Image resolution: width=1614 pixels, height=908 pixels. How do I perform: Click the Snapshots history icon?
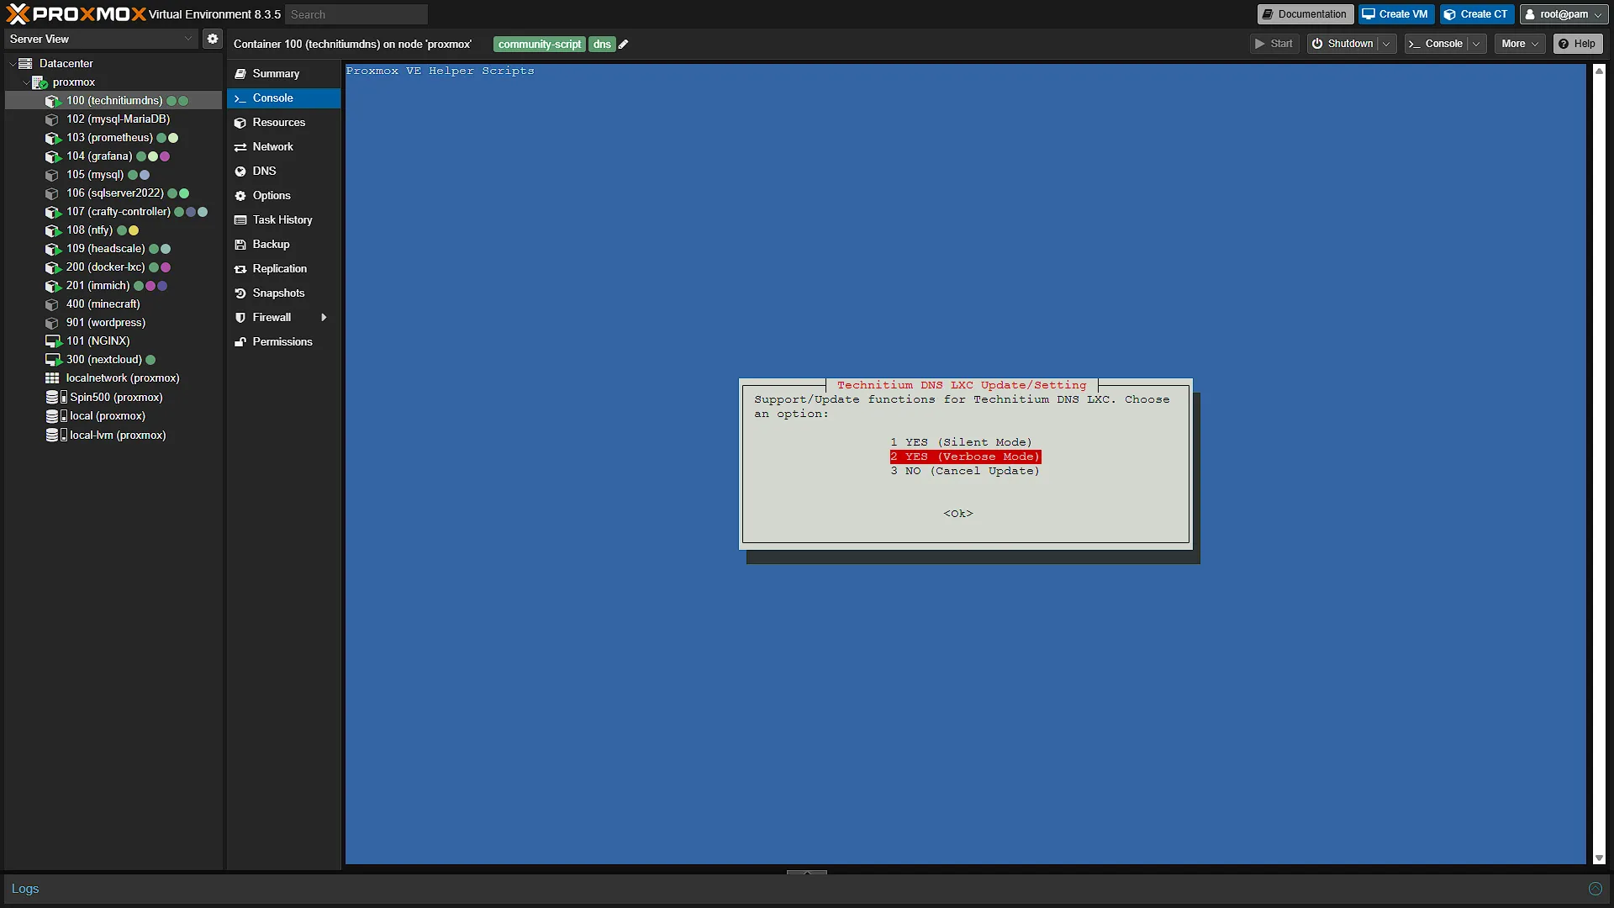(x=240, y=293)
